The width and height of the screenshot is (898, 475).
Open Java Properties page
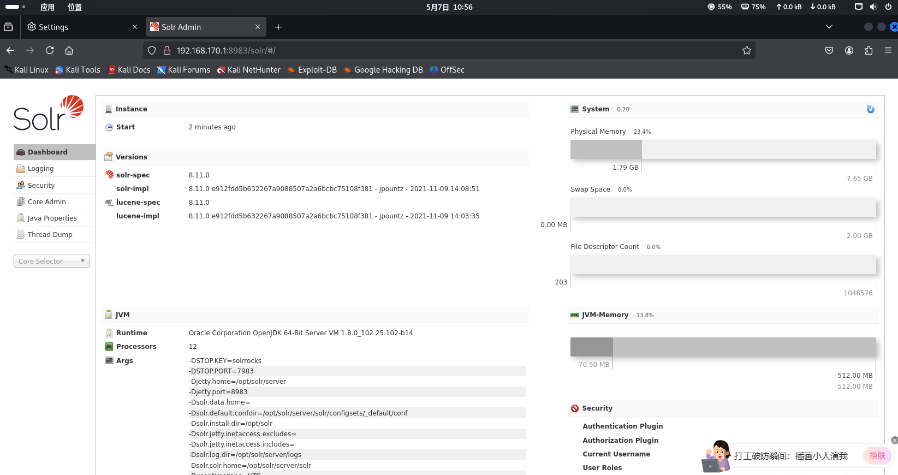click(x=55, y=218)
